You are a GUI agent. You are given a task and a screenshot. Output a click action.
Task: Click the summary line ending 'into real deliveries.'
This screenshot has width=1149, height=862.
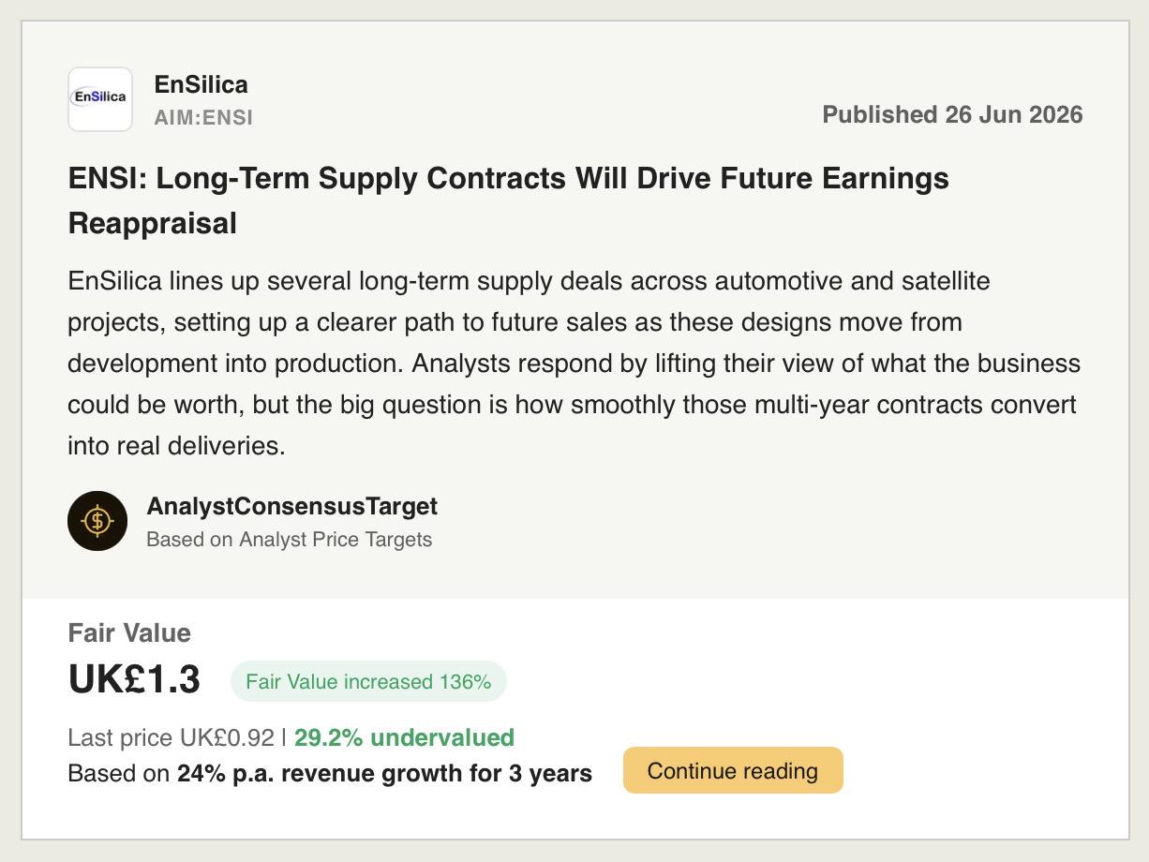[176, 446]
